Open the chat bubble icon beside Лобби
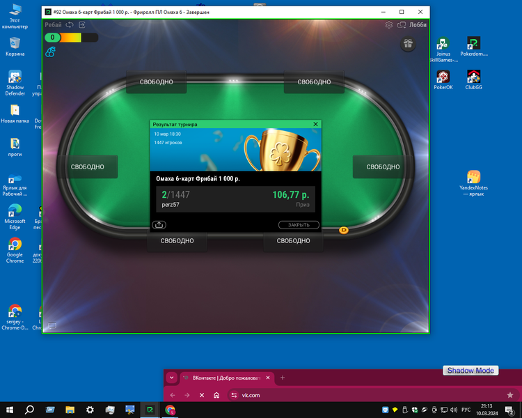 click(x=402, y=25)
